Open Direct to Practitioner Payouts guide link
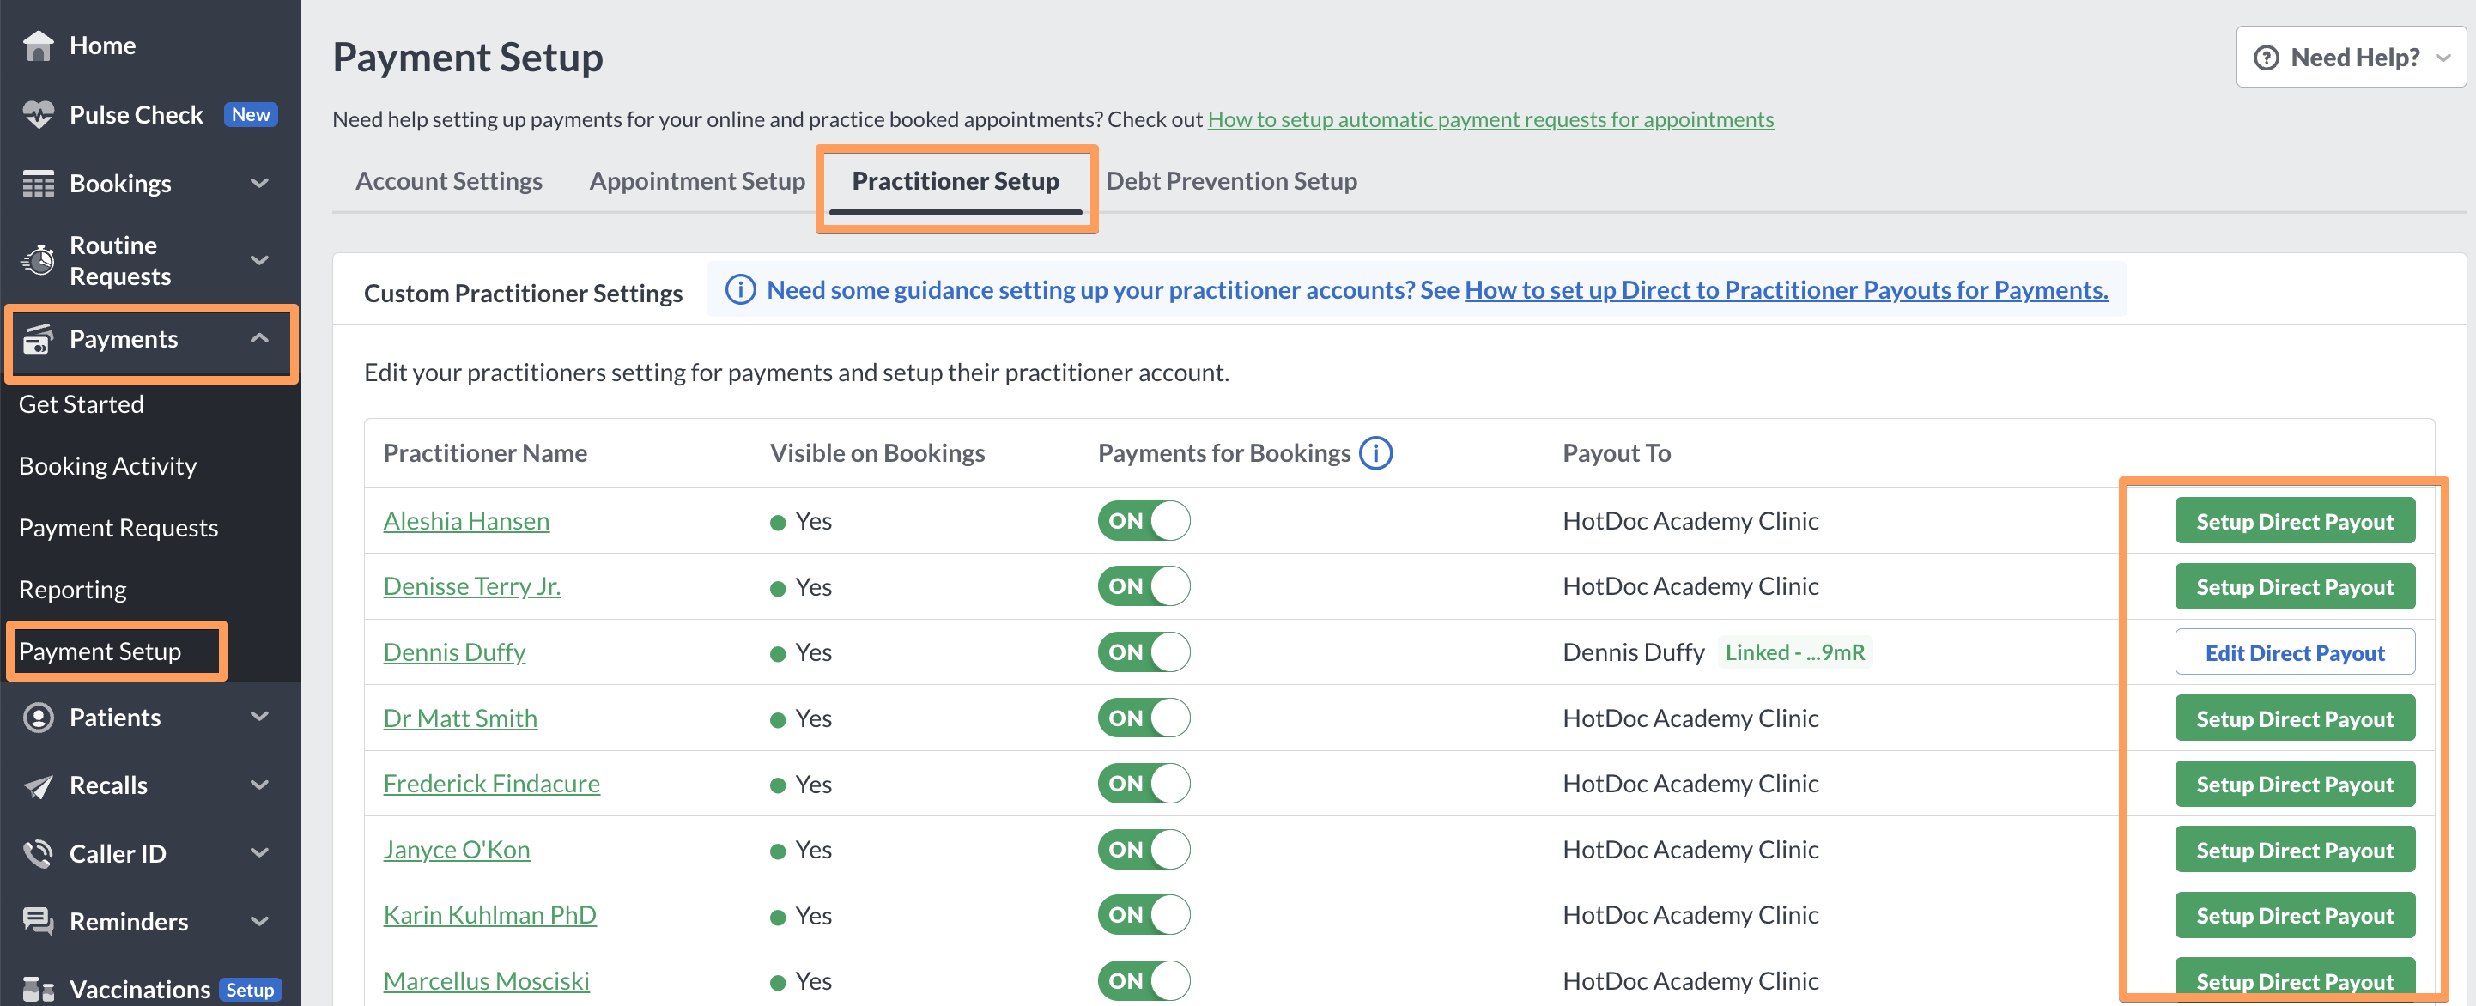The image size is (2476, 1006). [x=1786, y=289]
